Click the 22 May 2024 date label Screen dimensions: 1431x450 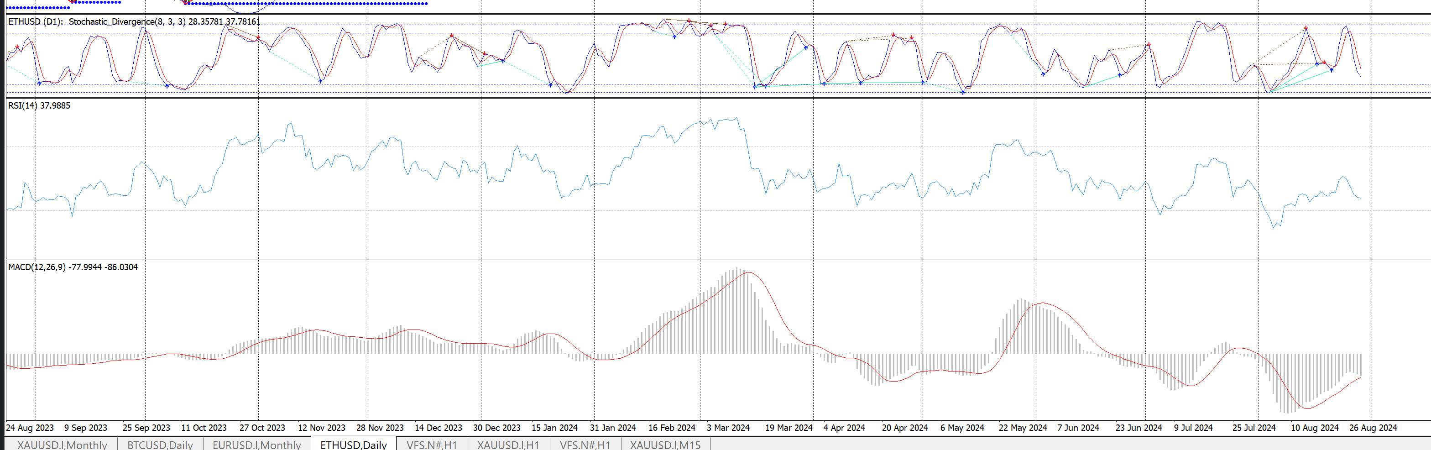(1023, 428)
